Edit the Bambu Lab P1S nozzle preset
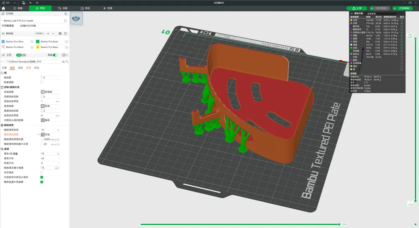This screenshot has width=419, height=228. [65, 20]
